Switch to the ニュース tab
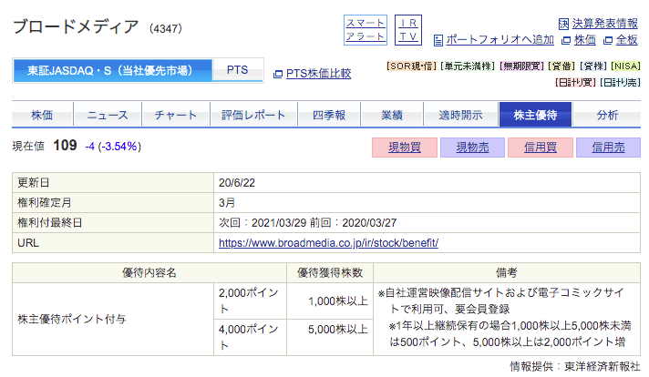Image resolution: width=649 pixels, height=377 pixels. pyautogui.click(x=108, y=115)
